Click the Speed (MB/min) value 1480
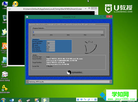 point(51,43)
